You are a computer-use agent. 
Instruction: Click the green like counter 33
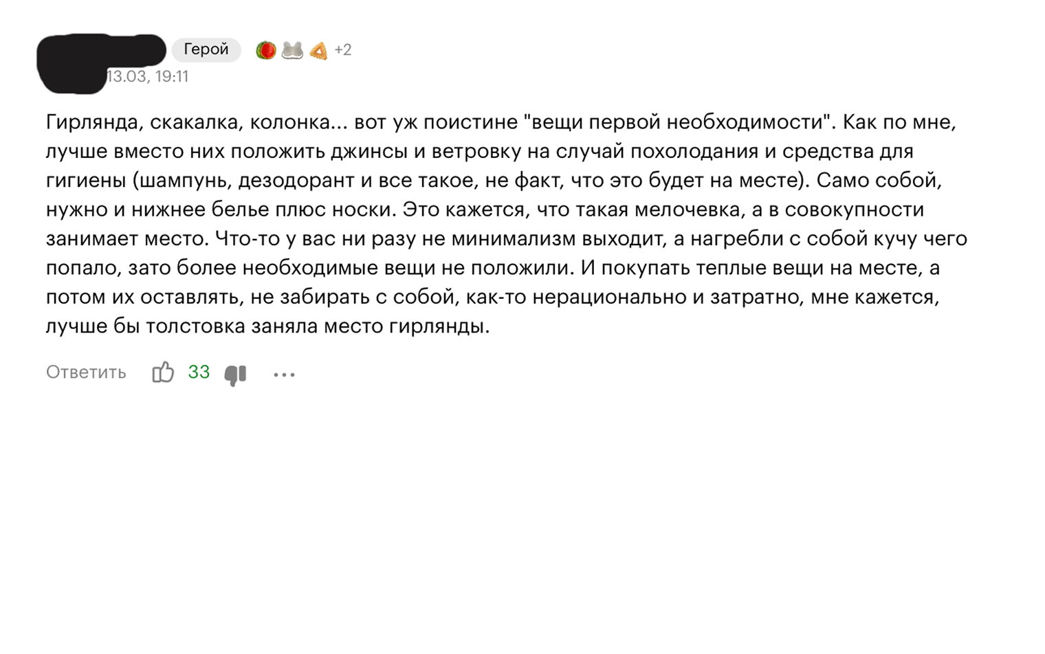point(199,372)
